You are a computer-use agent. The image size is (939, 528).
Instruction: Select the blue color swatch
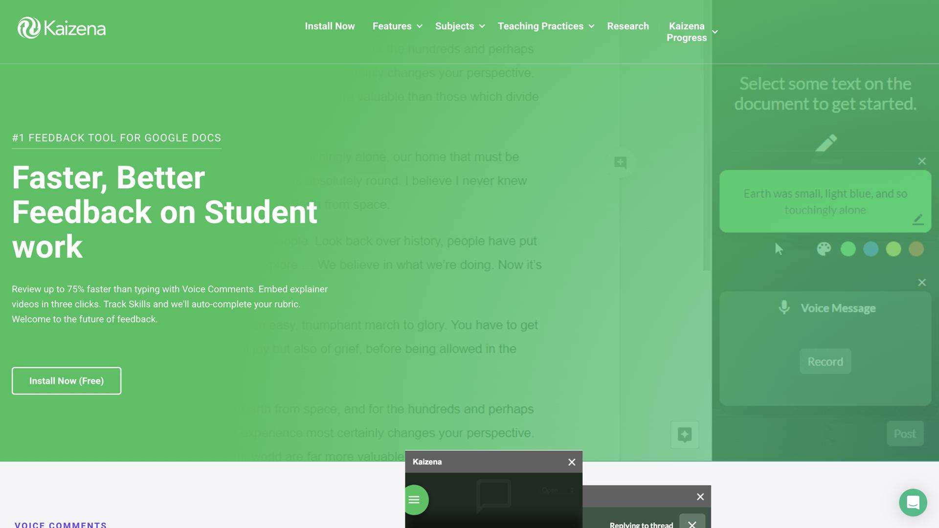tap(871, 249)
